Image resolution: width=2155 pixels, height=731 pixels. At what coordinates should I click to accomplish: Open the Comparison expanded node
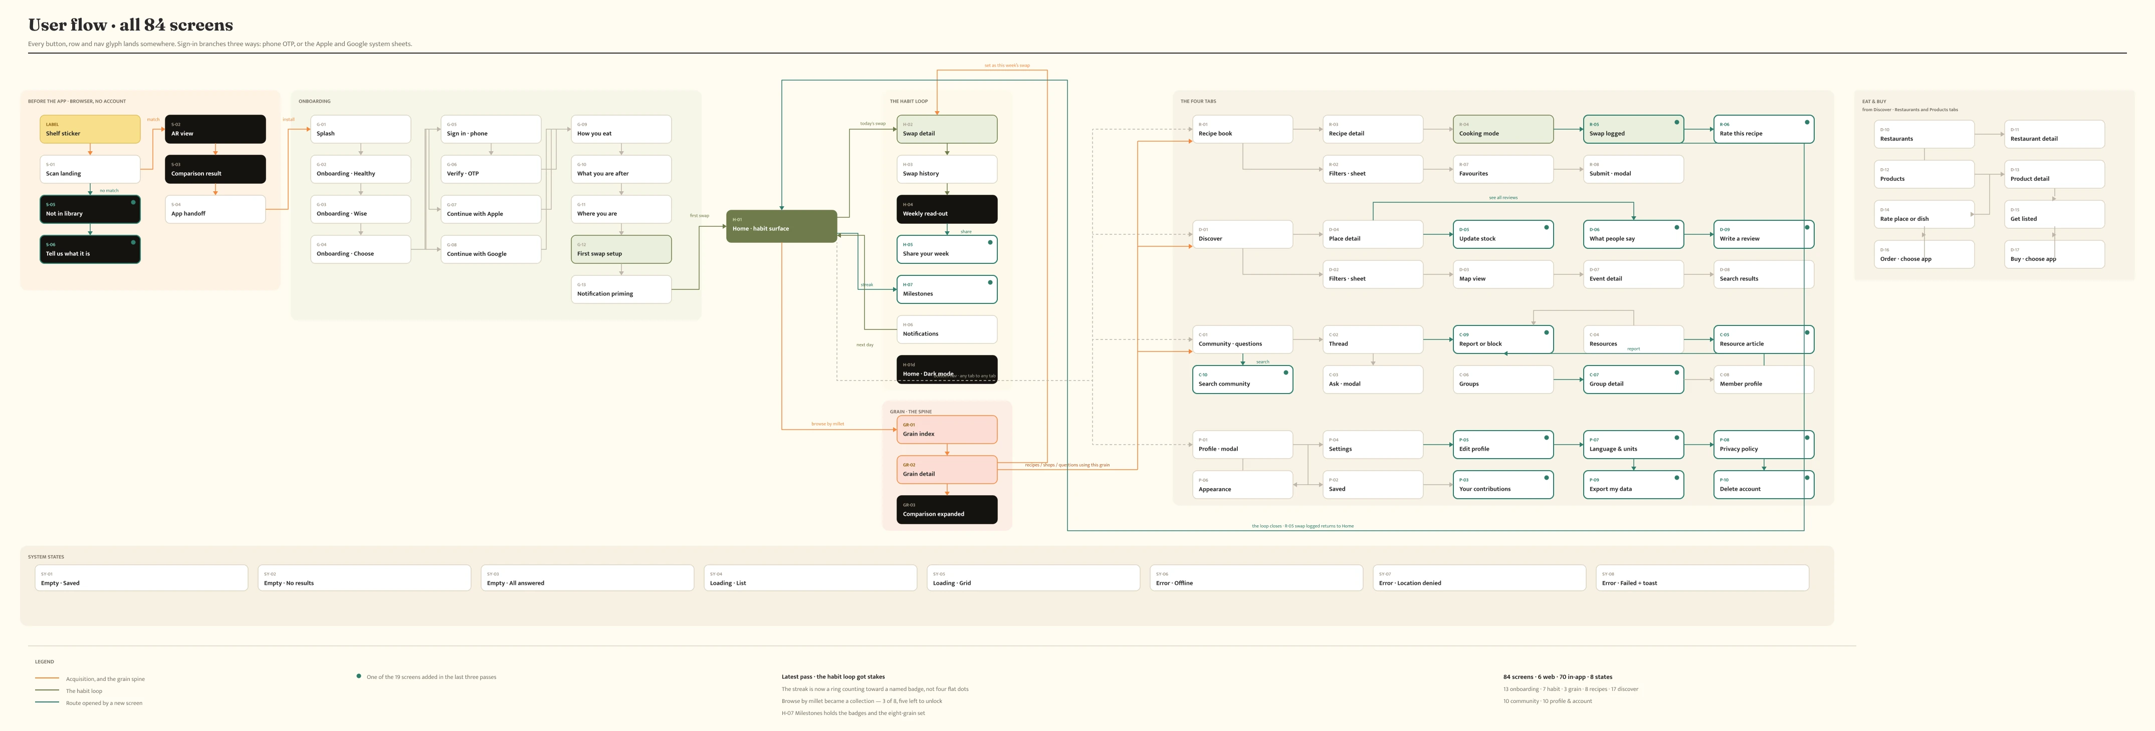click(947, 510)
